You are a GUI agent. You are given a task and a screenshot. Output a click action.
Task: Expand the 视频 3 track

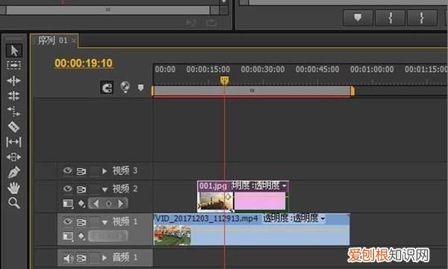point(105,171)
